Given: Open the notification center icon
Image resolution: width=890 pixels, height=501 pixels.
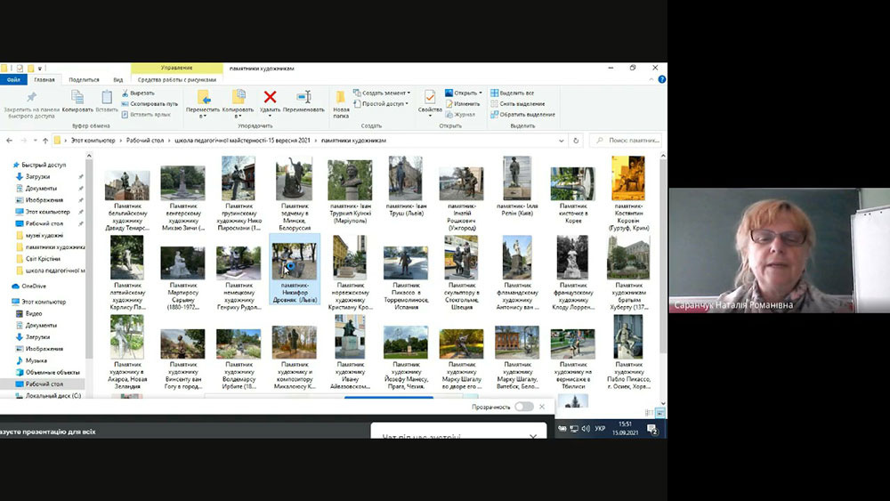Looking at the screenshot, I should [x=652, y=429].
